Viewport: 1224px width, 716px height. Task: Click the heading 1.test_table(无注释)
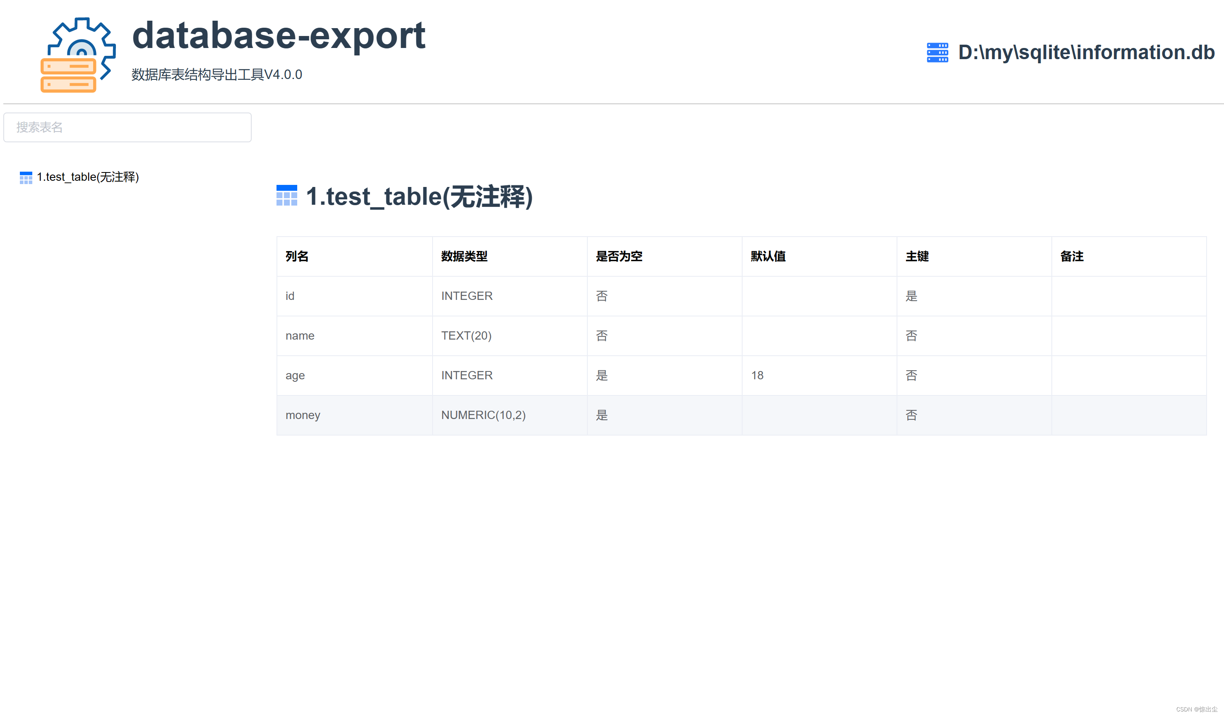pyautogui.click(x=420, y=196)
